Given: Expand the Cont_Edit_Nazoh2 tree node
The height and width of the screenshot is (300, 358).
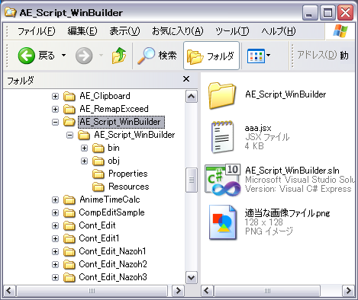Looking at the screenshot, I should [x=55, y=264].
